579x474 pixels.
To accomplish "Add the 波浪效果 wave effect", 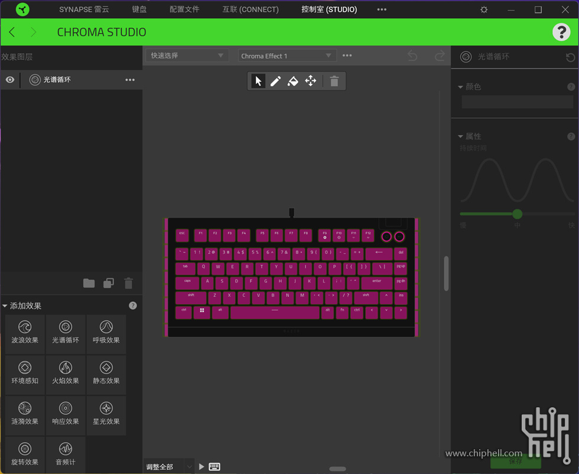I will click(x=25, y=334).
